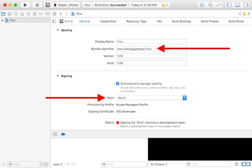Open the Find navigator
252x168 pixels.
[16, 14]
